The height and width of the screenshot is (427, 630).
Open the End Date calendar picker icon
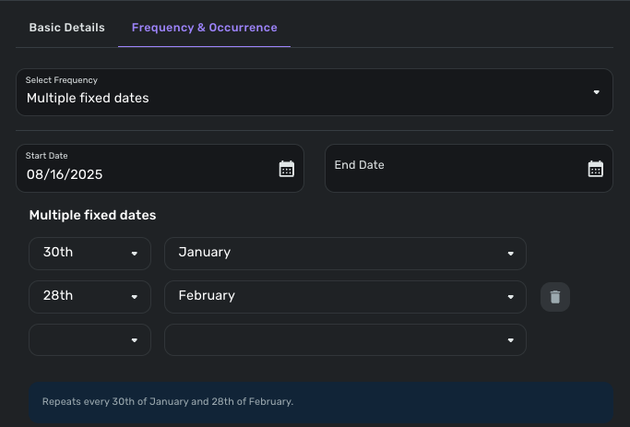pyautogui.click(x=595, y=169)
